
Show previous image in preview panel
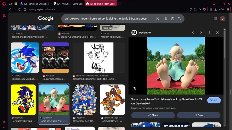coord(193,33)
